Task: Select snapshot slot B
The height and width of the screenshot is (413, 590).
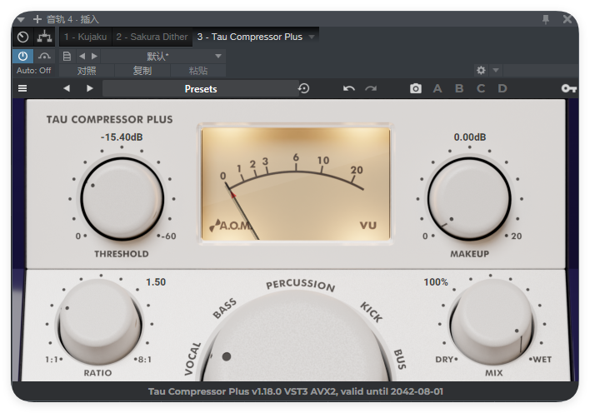Action: 459,89
